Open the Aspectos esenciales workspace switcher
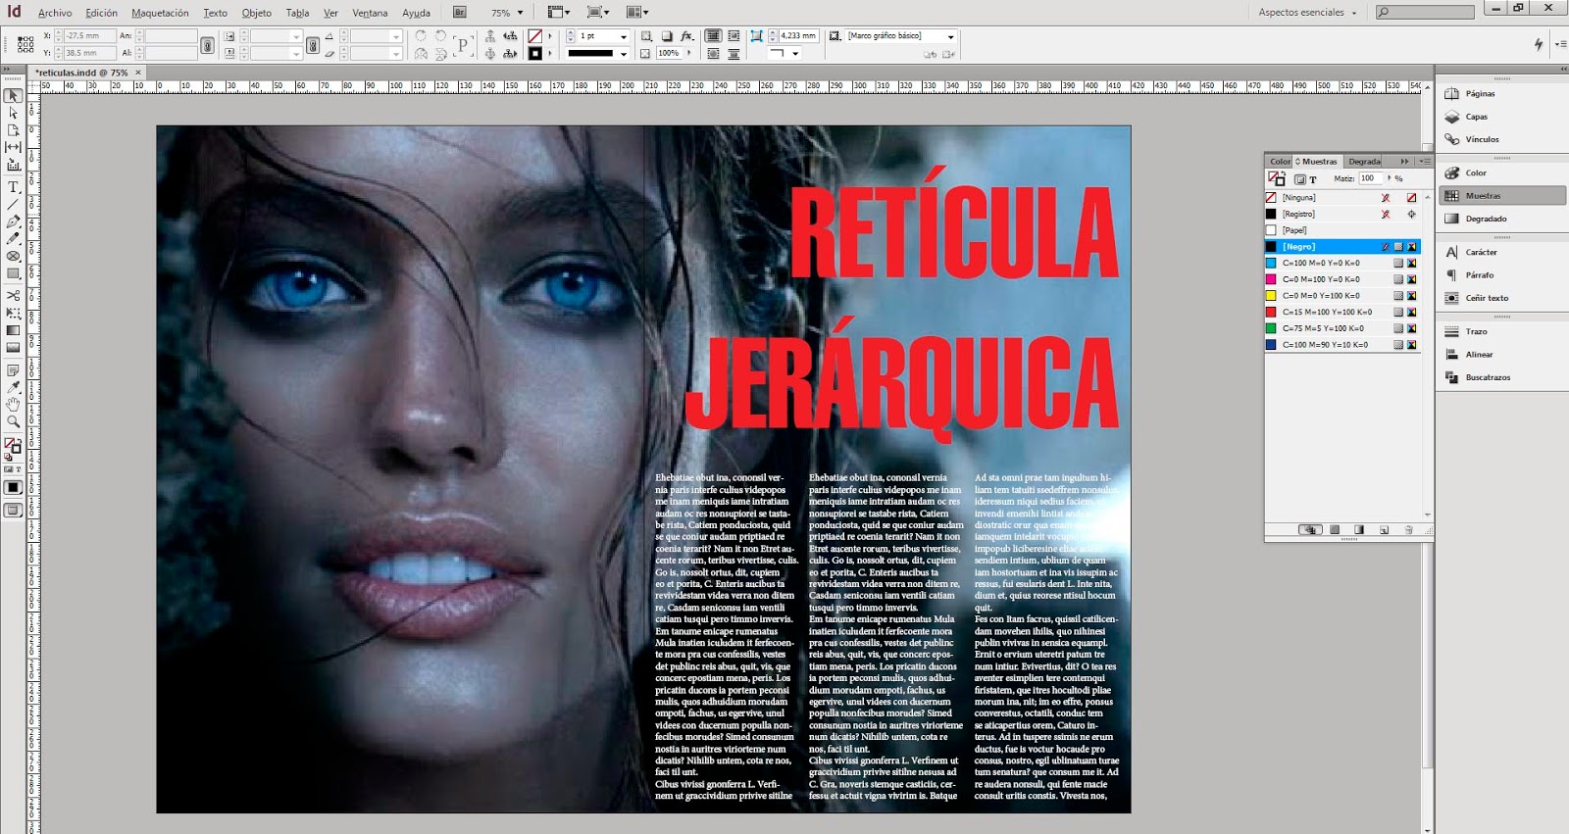Screen dimensions: 1569x834 click(1307, 13)
